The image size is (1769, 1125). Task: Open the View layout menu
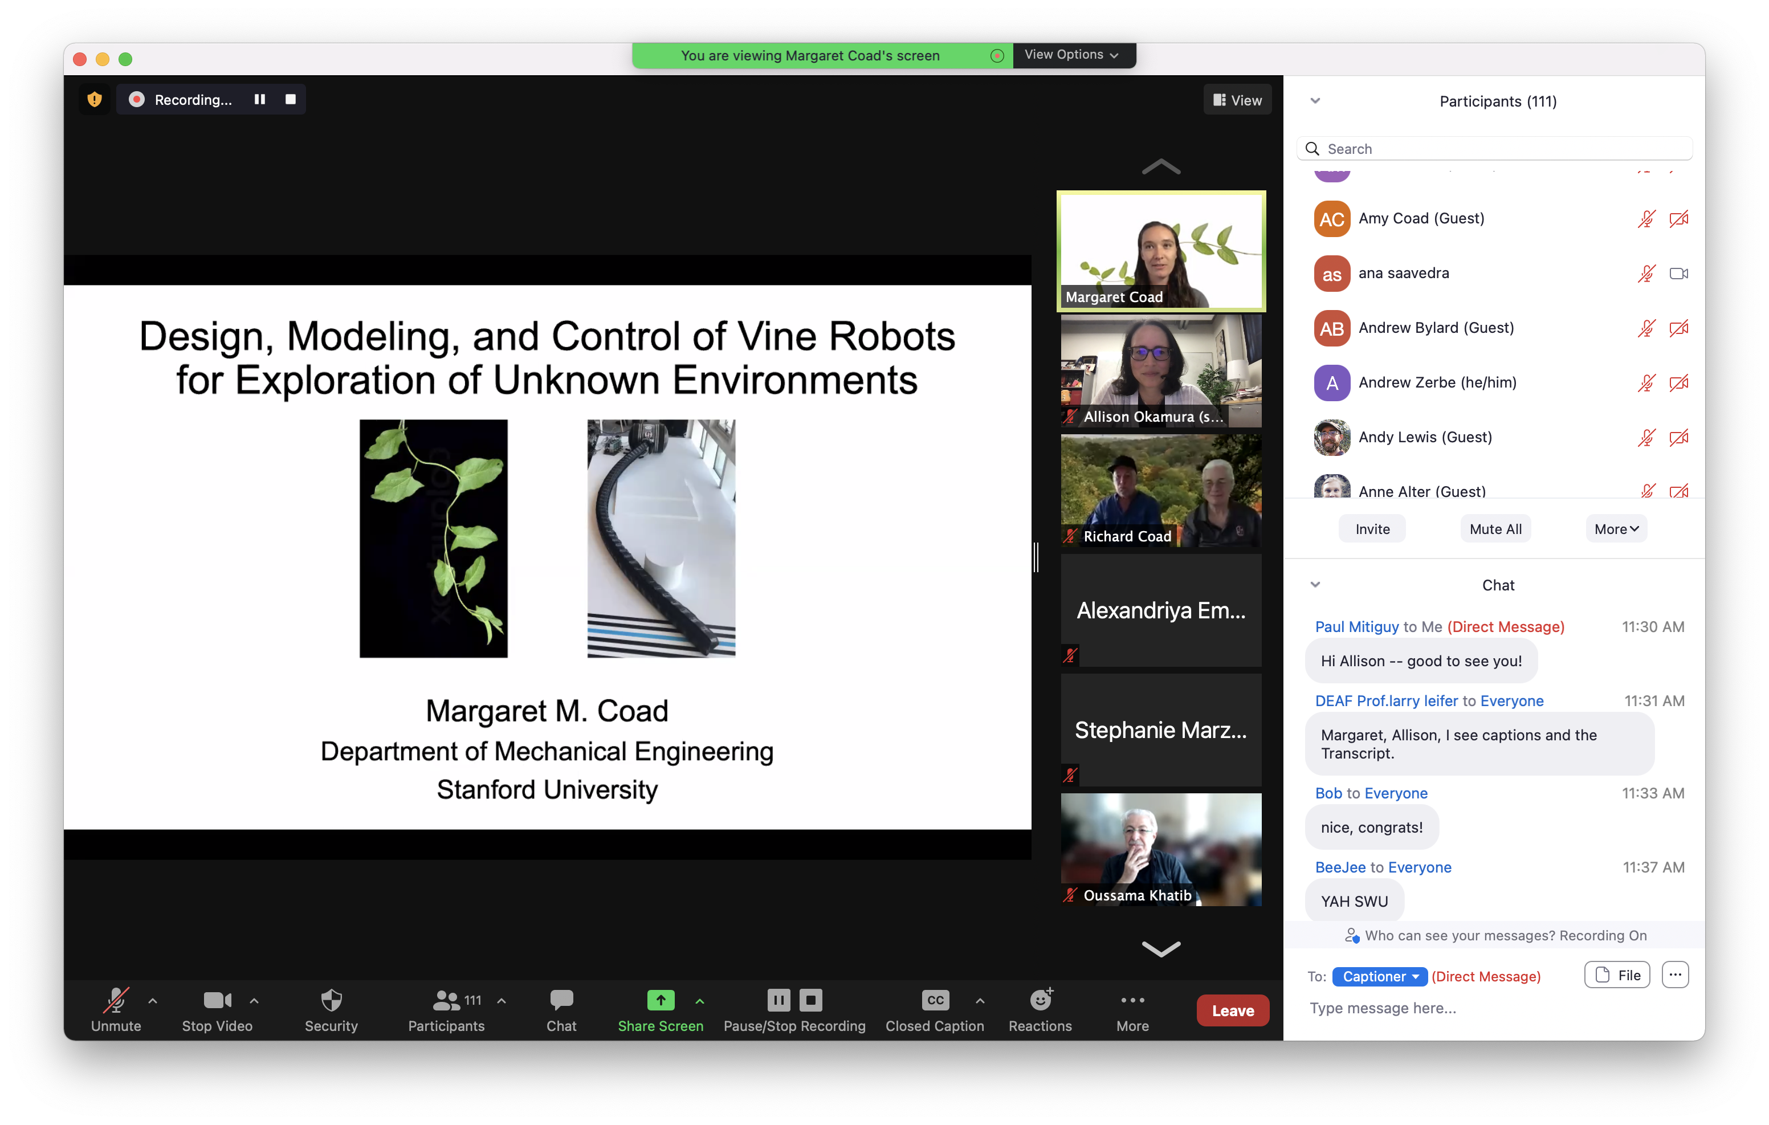click(x=1237, y=100)
